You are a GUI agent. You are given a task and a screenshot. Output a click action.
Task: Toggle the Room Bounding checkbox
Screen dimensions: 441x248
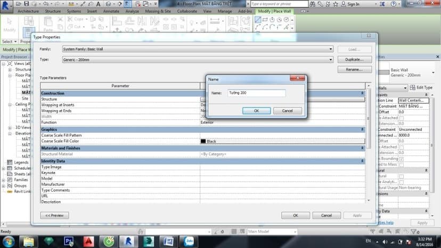click(402, 159)
